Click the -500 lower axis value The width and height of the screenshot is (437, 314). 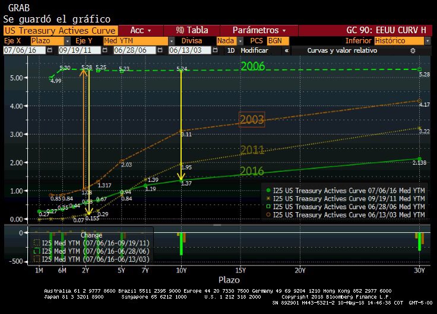coord(16,261)
